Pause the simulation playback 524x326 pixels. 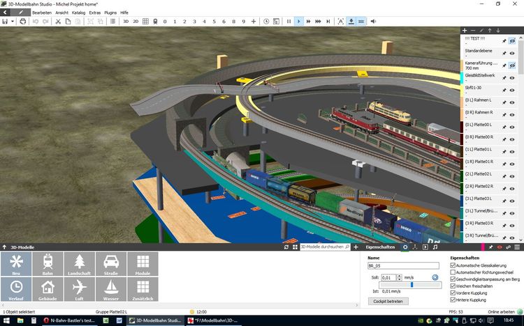(x=289, y=22)
